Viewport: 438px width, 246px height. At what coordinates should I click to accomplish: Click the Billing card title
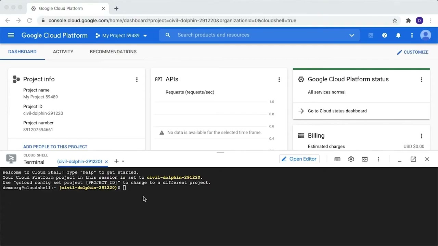tap(316, 136)
